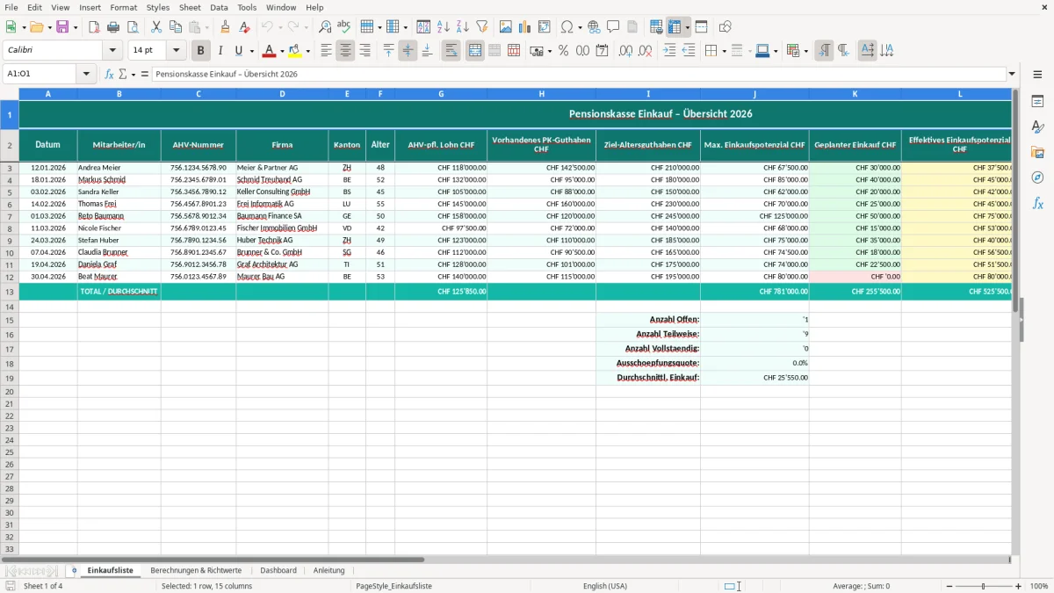
Task: Switch to the Dashboard sheet tab
Action: 278,570
